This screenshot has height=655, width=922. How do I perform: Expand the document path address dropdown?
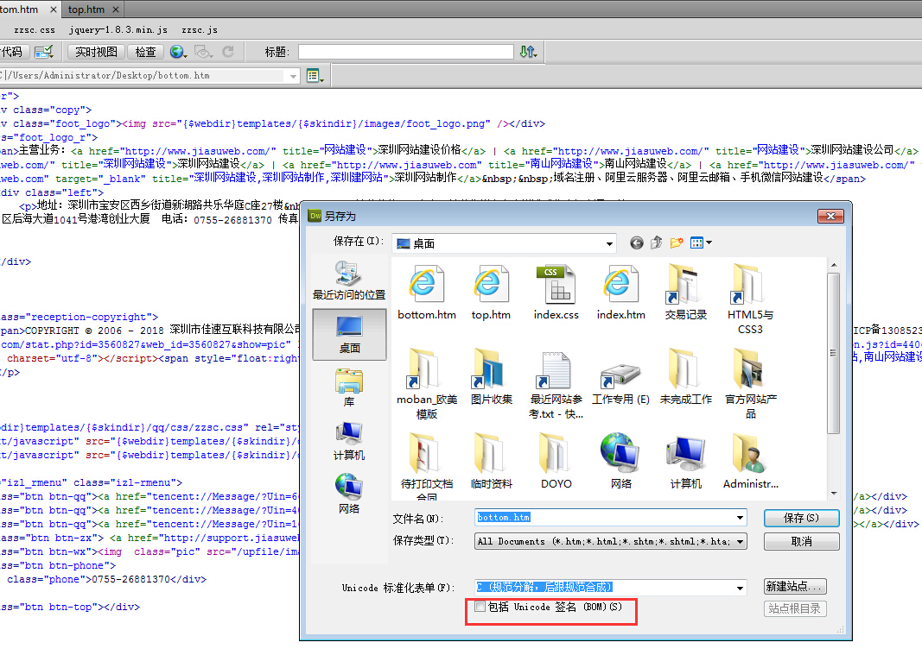click(x=293, y=76)
